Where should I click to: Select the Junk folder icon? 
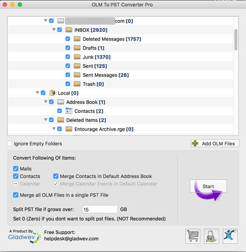pos(77,57)
